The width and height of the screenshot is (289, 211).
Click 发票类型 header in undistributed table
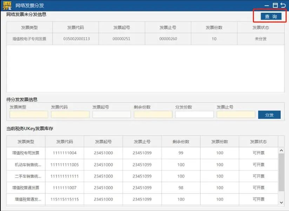pos(29,27)
